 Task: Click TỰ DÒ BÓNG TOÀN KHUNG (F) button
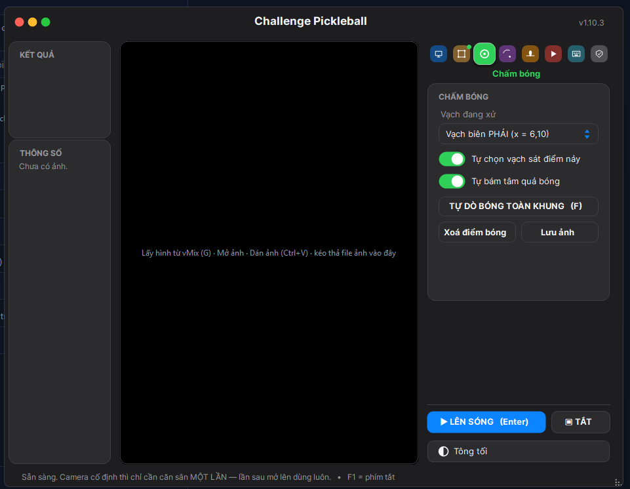tap(519, 206)
